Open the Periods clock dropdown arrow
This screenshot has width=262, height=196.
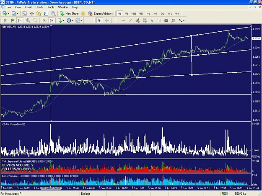[x=72, y=20]
